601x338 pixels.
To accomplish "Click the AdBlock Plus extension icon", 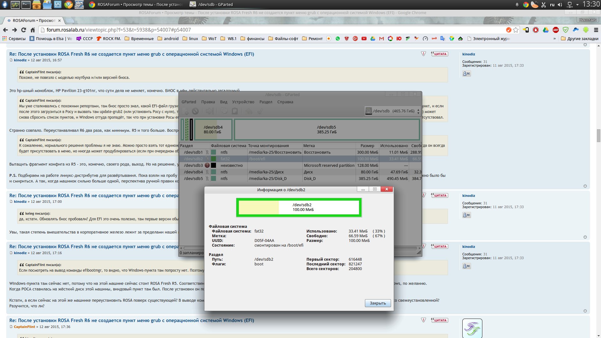I will (x=556, y=30).
